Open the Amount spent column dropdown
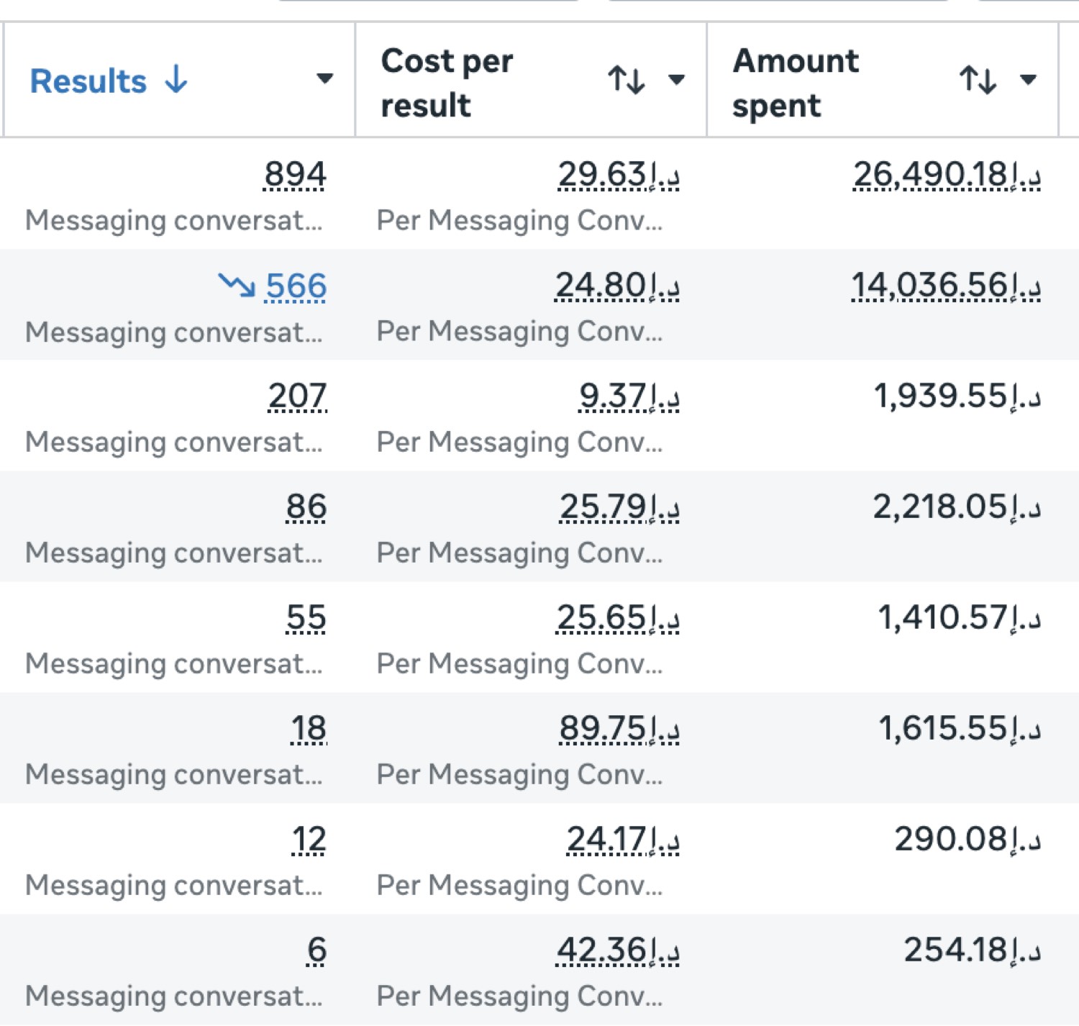This screenshot has width=1079, height=1026. (1029, 79)
